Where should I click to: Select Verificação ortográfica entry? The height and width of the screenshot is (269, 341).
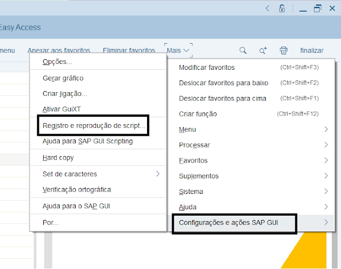click(98, 190)
